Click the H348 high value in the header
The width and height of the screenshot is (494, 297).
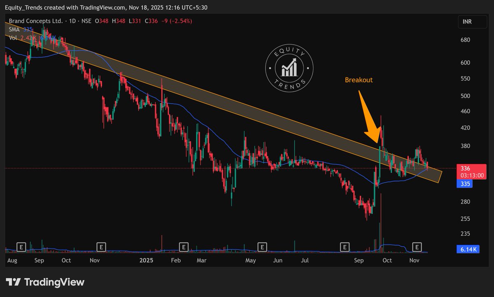pyautogui.click(x=119, y=21)
